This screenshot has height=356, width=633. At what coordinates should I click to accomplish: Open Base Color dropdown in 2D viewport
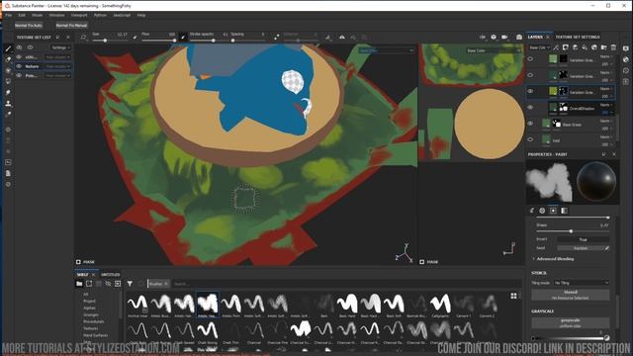click(x=493, y=50)
